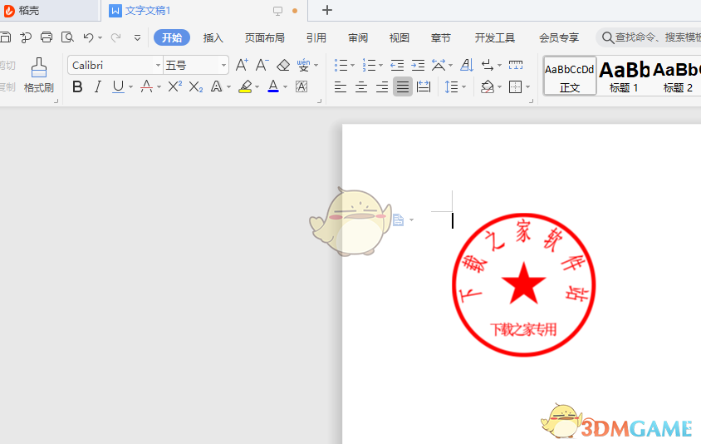Click the yellow highlight color button

point(246,86)
